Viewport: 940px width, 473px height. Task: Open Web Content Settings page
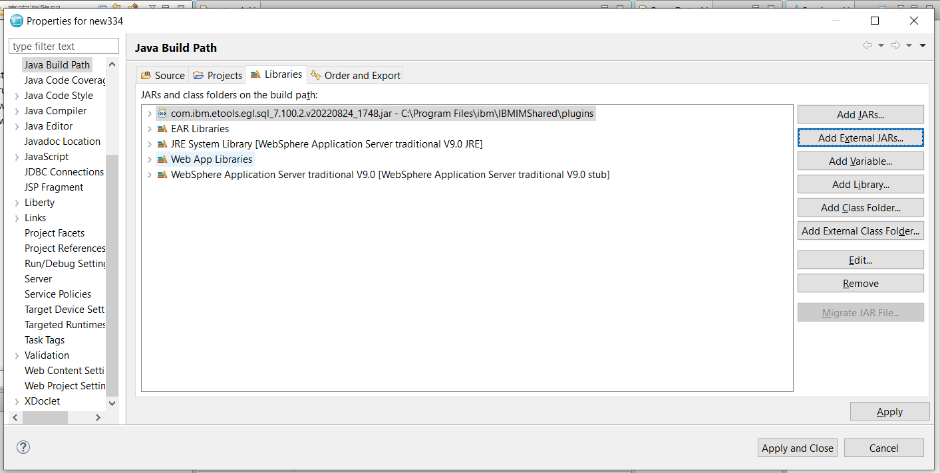(x=65, y=371)
